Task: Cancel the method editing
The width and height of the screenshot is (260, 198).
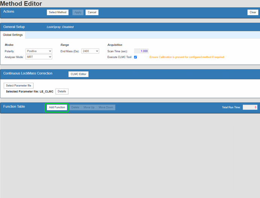Action: [92, 12]
